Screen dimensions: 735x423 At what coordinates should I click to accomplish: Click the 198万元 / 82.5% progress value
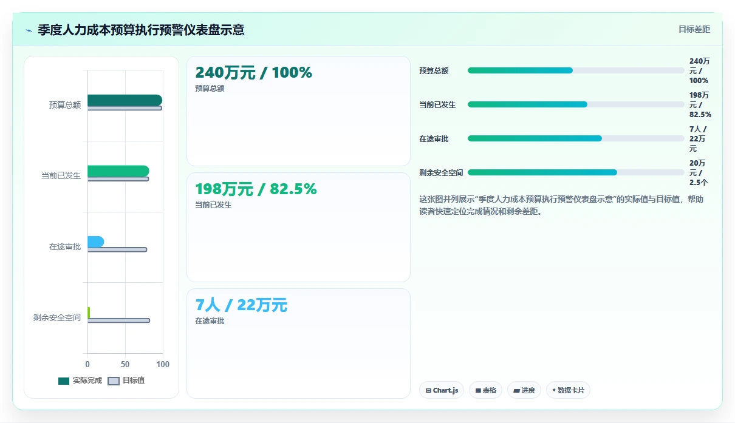[700, 104]
